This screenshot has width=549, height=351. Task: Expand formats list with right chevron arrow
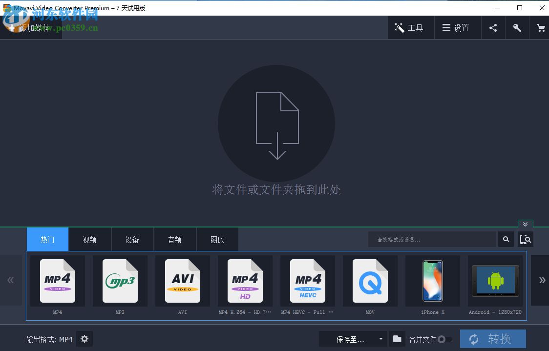pyautogui.click(x=541, y=280)
